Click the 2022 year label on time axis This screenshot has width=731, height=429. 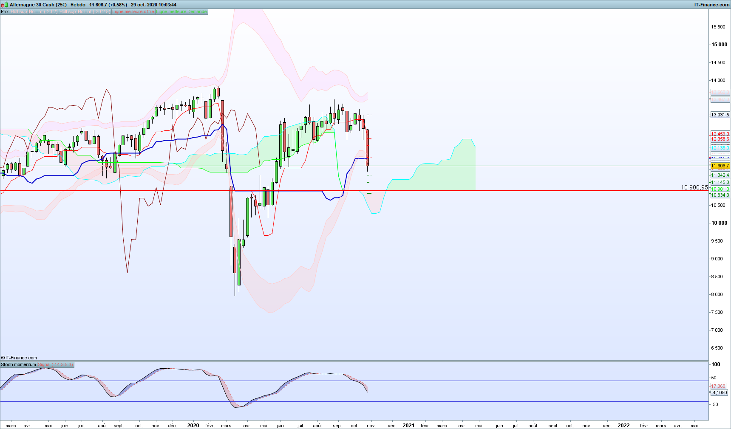point(623,425)
